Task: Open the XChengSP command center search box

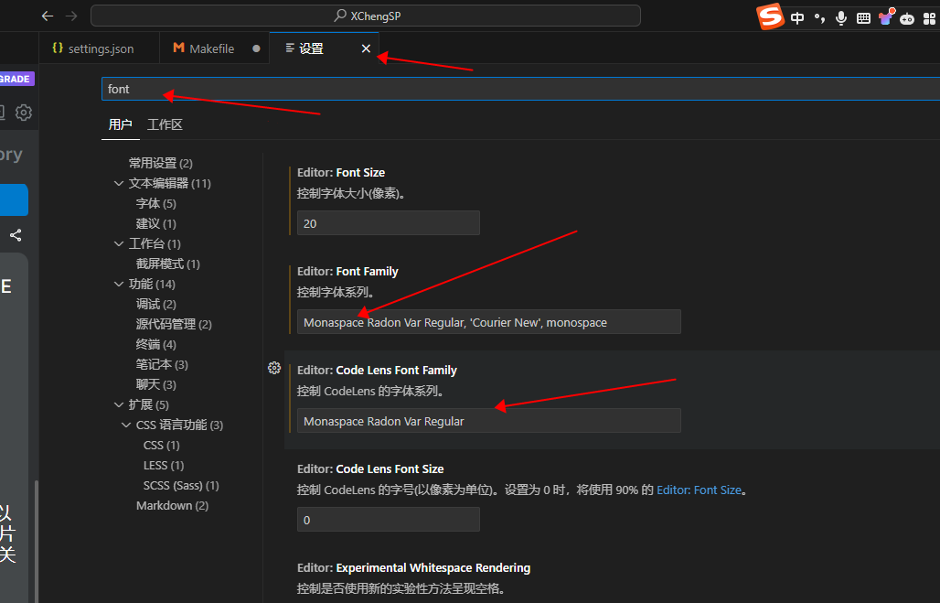Action: (366, 16)
